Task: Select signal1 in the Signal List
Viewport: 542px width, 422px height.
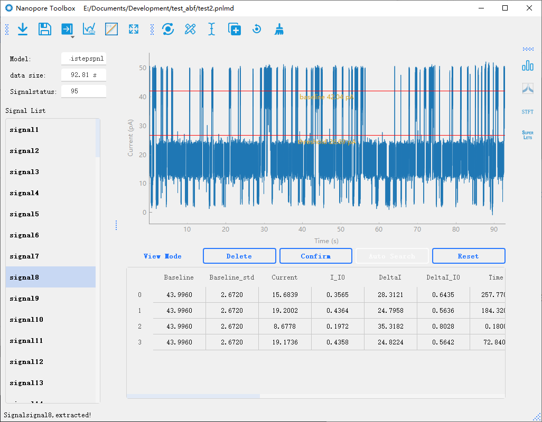Action: pos(51,129)
